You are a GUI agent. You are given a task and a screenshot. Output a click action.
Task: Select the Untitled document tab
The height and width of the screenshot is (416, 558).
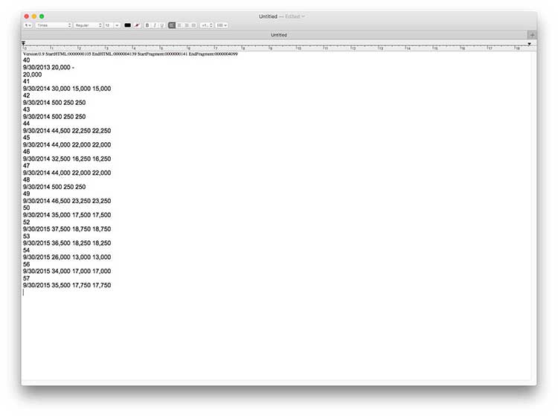point(278,35)
